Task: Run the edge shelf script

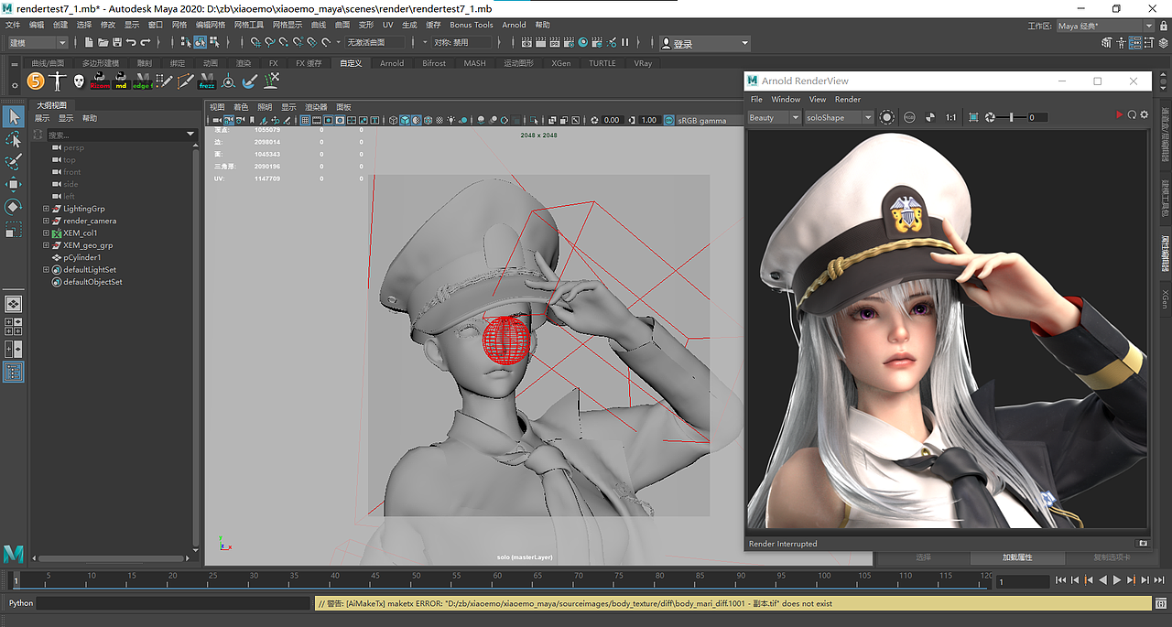Action: point(143,81)
